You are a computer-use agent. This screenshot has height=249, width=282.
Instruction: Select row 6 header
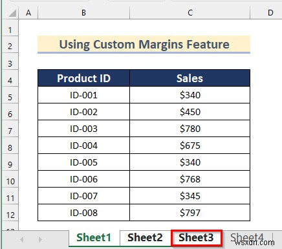10,112
